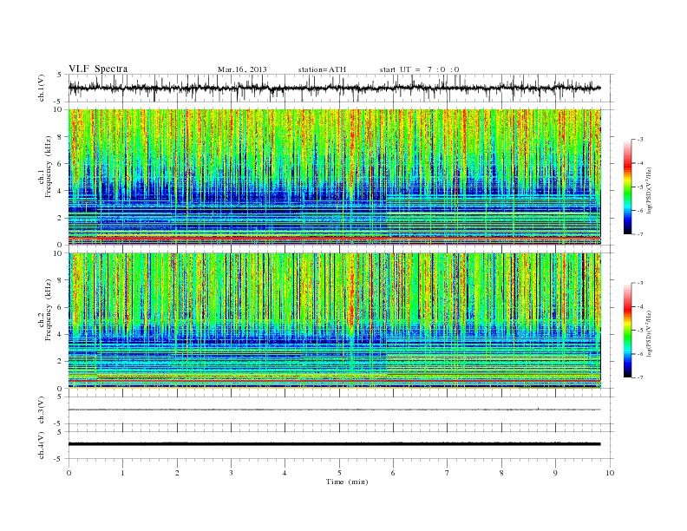Select the ch.4 thick black waveform trace

(335, 444)
